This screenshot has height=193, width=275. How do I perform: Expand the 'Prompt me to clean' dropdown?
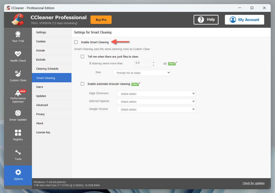point(142,73)
